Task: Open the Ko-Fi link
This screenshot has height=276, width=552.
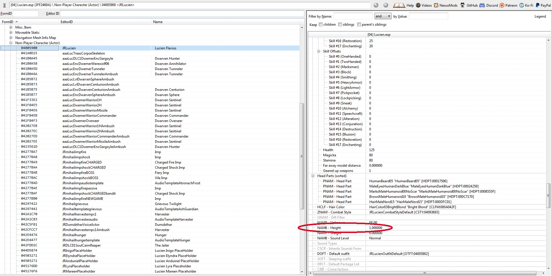Action: click(526, 5)
